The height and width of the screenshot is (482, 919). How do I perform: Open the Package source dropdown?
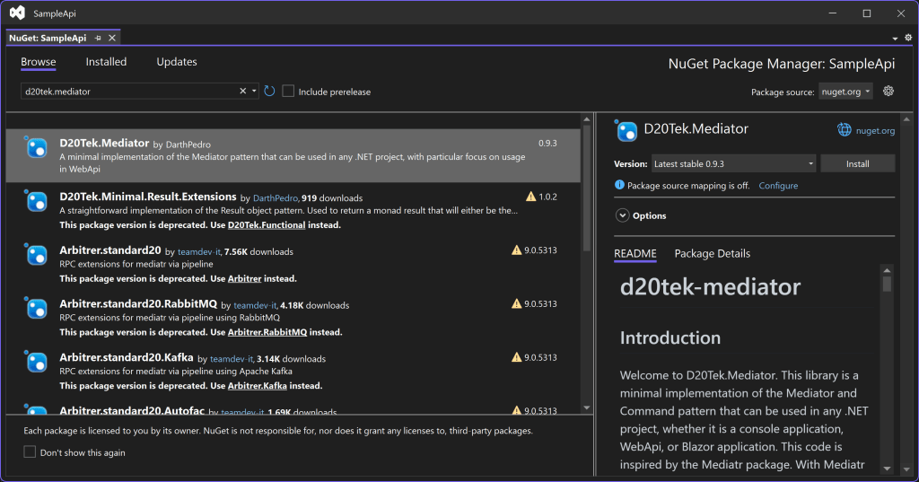(845, 92)
